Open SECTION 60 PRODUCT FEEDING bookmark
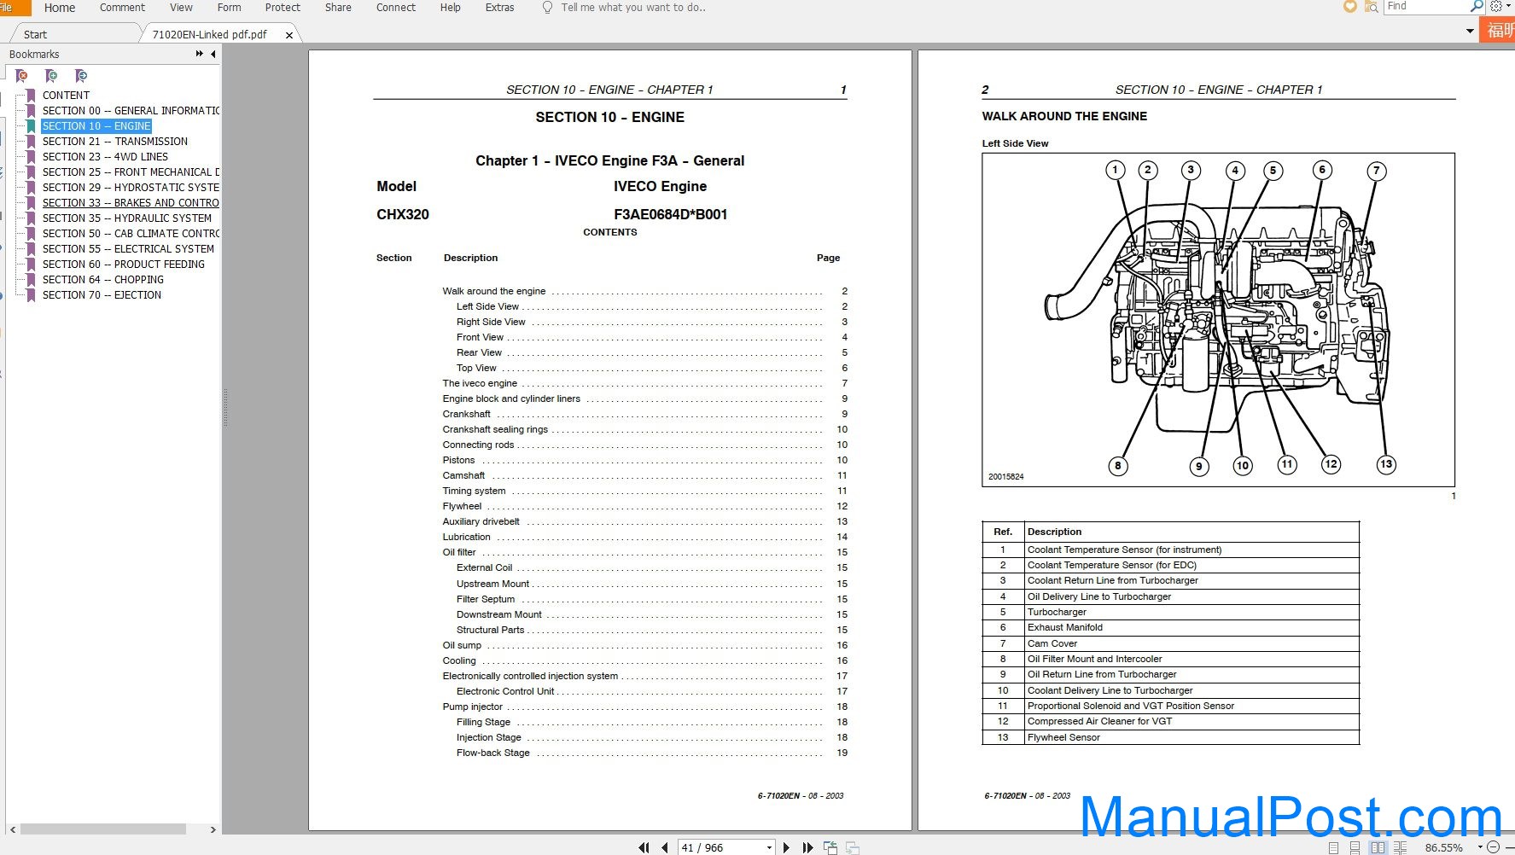 [124, 265]
